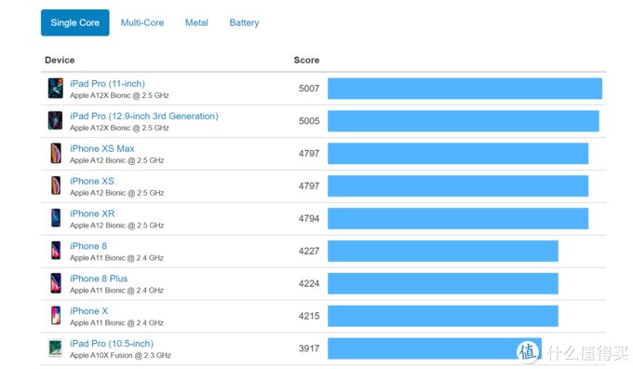Click the iPad Pro (10.5-inch) device thumbnail
Image resolution: width=633 pixels, height=369 pixels.
tap(56, 348)
